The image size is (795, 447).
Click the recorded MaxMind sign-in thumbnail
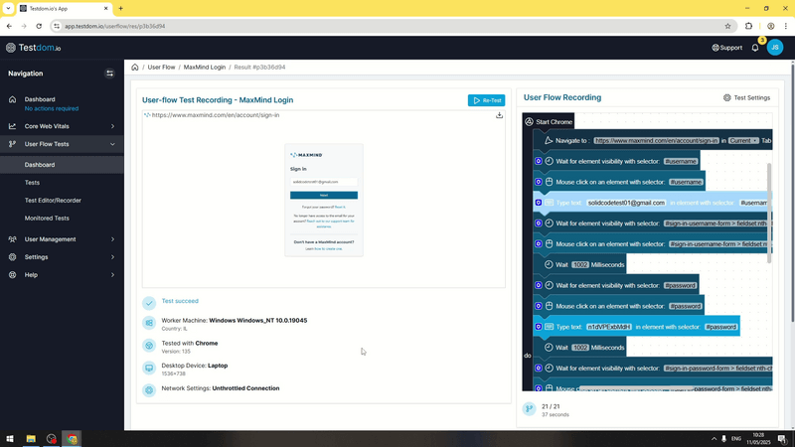click(324, 201)
